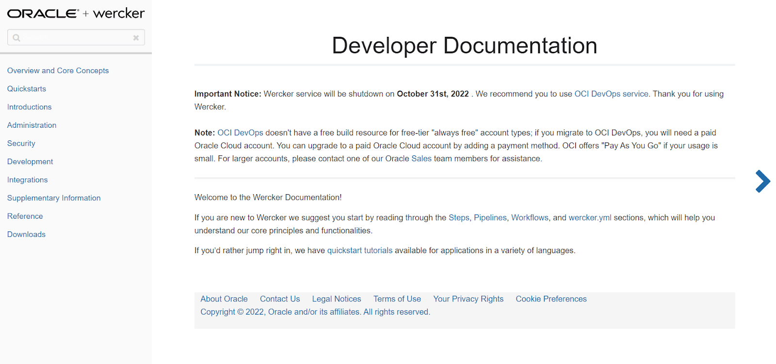The width and height of the screenshot is (776, 364).
Task: Open the Integrations sidebar item
Action: pyautogui.click(x=27, y=180)
